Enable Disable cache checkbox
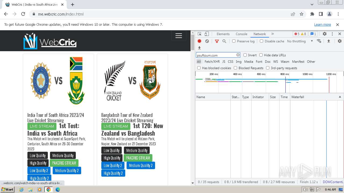The height and width of the screenshot is (193, 344). [261, 41]
